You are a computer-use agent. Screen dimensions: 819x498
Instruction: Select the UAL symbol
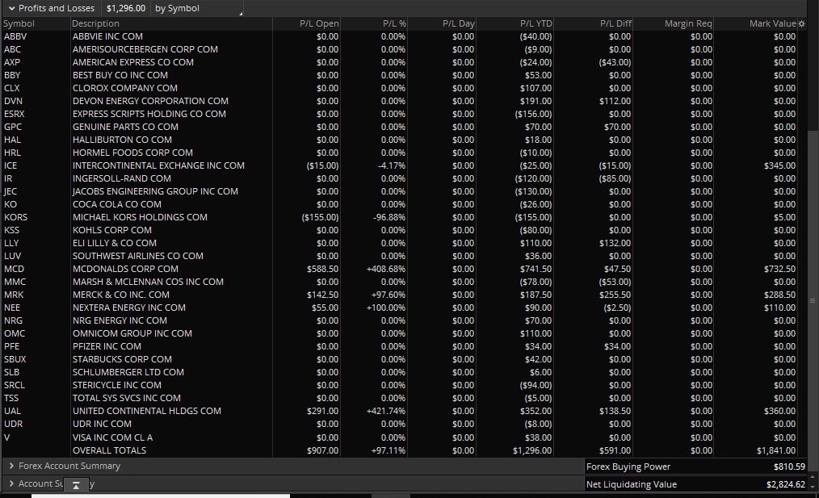[x=13, y=411]
